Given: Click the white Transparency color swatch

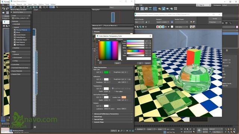Looking at the screenshot, I should [106, 89].
